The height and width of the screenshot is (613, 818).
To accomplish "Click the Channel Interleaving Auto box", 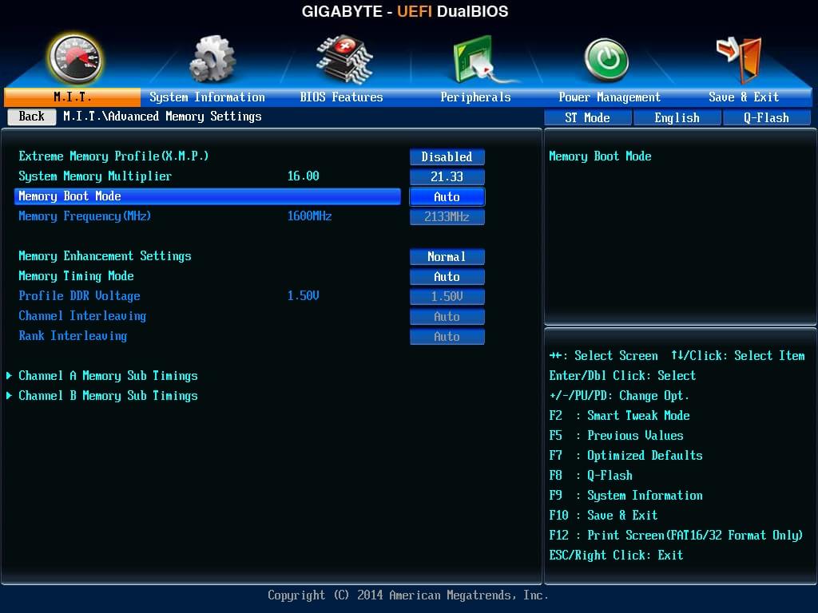I will pos(447,316).
